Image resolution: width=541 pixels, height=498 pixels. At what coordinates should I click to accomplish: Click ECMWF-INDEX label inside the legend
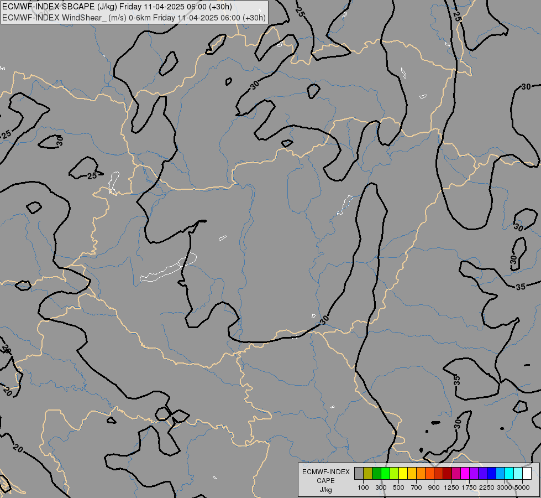(325, 472)
